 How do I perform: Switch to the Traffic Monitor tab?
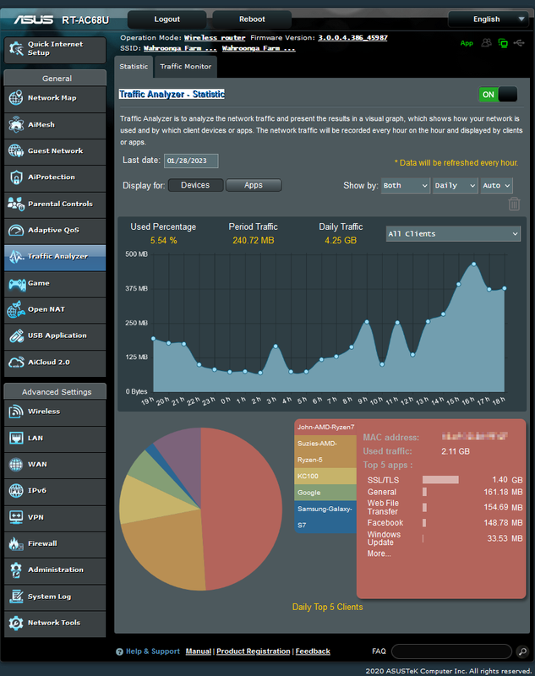click(186, 67)
